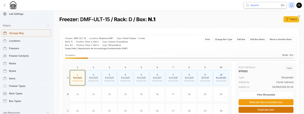Screen dimensions: 304x114
Task: Click the 10/100 - 10% occupancy text
Action: (287, 55)
